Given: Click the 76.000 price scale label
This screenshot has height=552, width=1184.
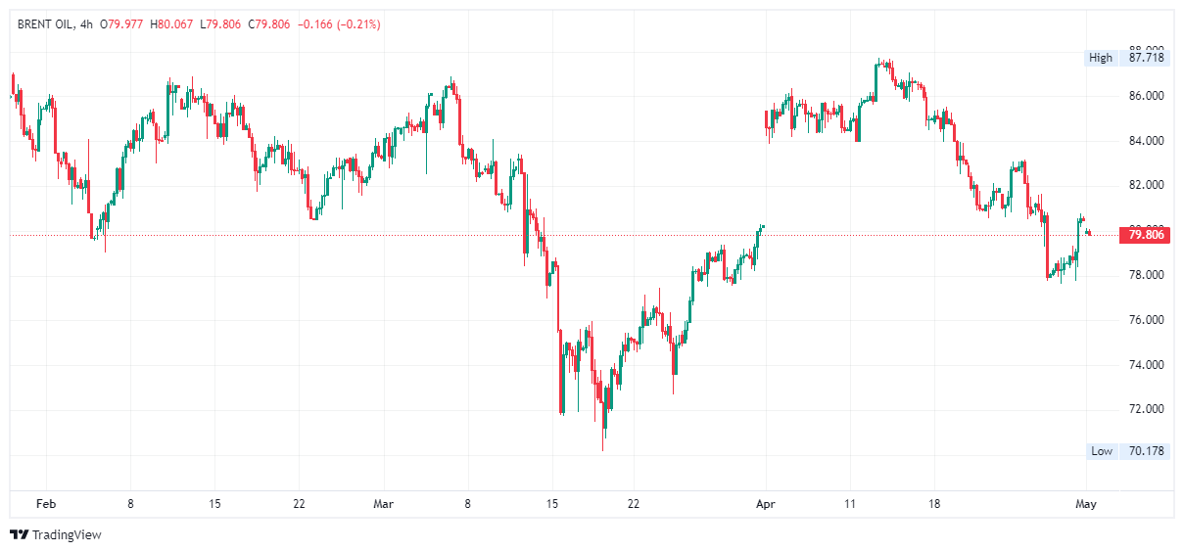Looking at the screenshot, I should [1146, 320].
